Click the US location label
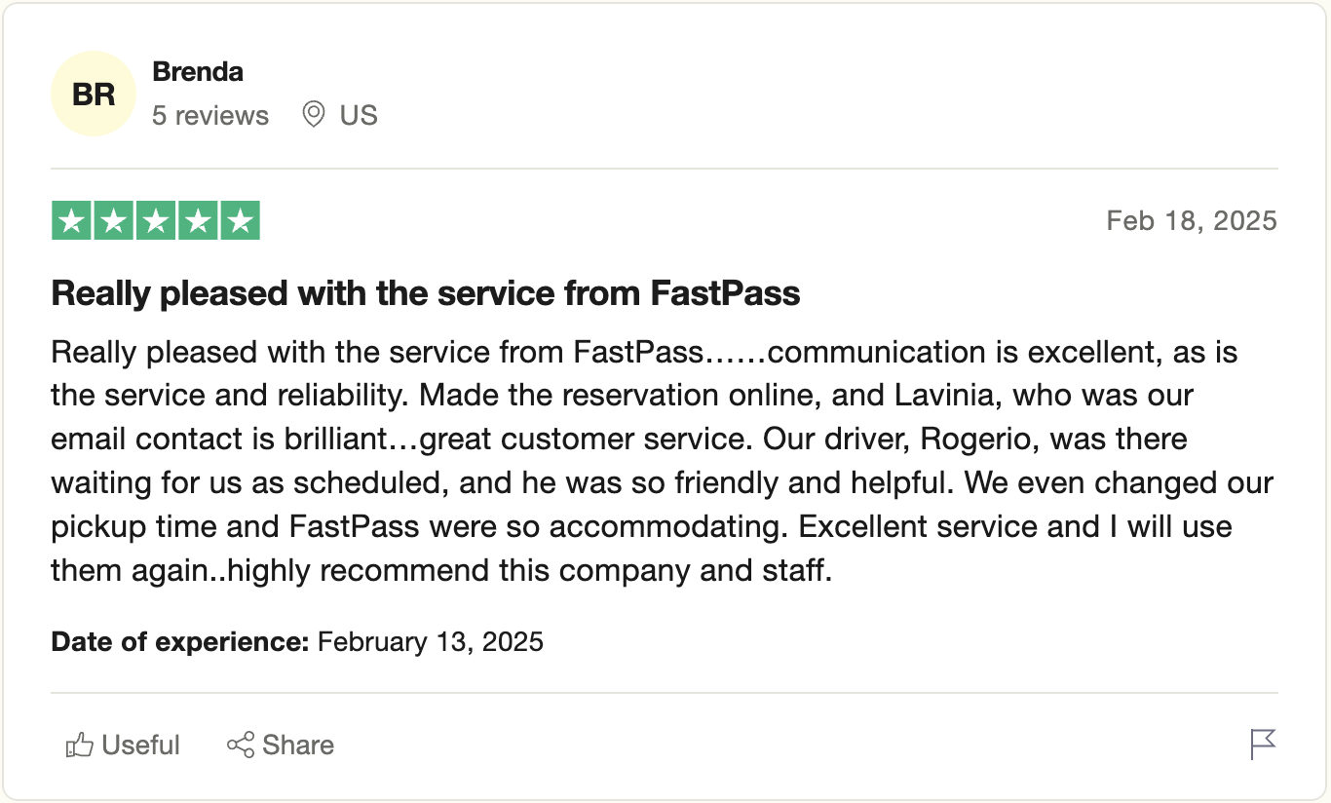The height and width of the screenshot is (803, 1331). tap(358, 115)
